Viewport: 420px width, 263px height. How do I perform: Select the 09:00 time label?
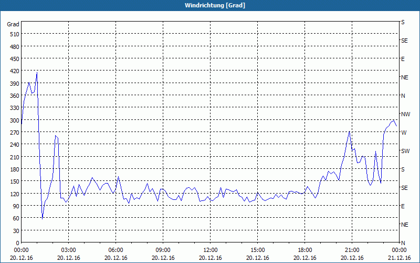[x=163, y=250]
